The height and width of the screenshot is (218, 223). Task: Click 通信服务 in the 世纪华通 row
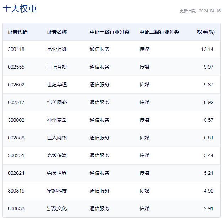[99, 85]
